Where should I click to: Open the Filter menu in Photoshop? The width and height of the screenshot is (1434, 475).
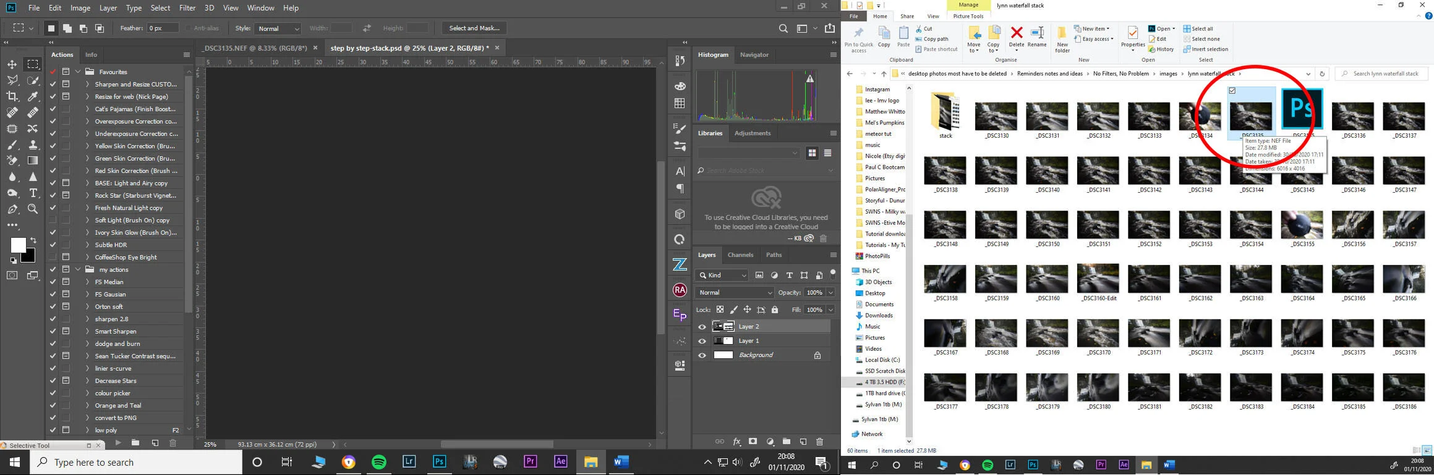(x=187, y=8)
